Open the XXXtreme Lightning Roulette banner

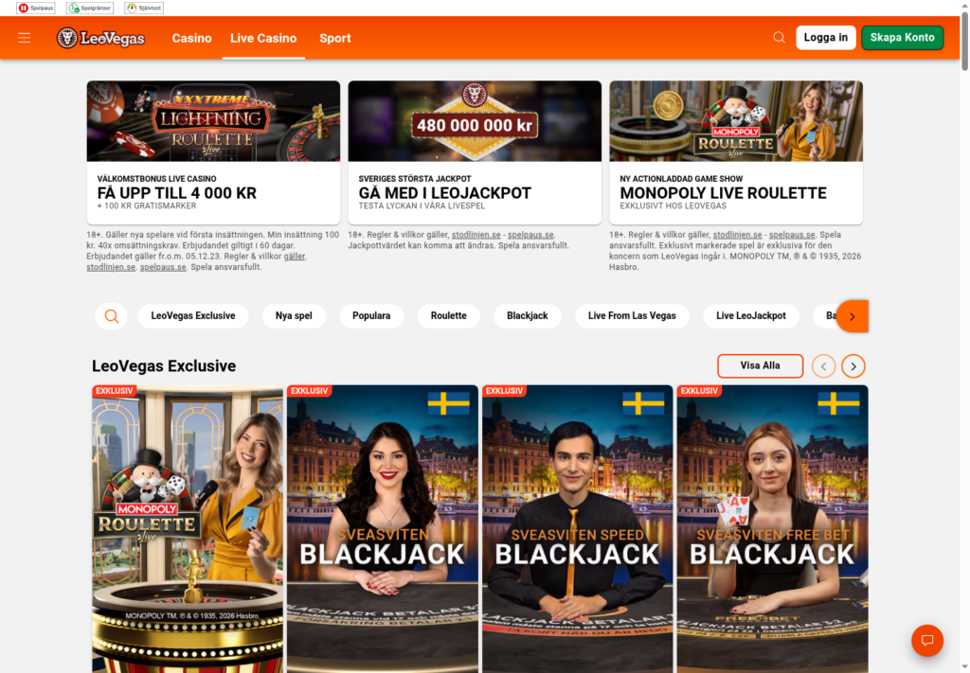tap(213, 121)
